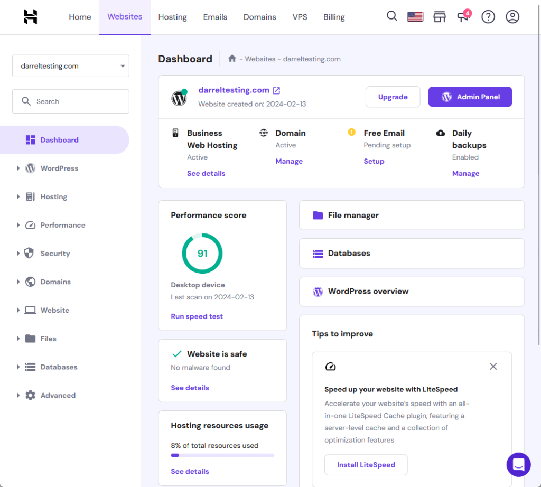
Task: Open notifications megaphone icon
Action: (x=463, y=16)
